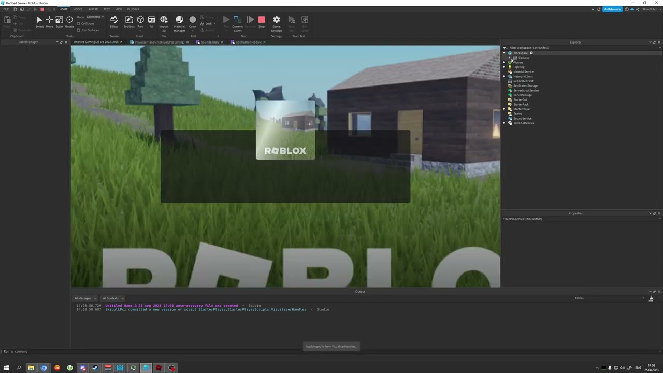This screenshot has height=373, width=663.
Task: Click the Import 3D icon
Action: [x=164, y=21]
